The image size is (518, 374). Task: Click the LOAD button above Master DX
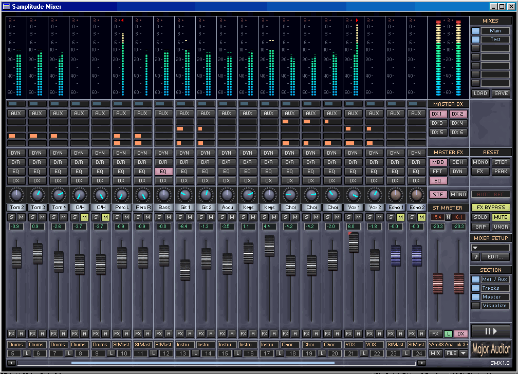pos(480,93)
